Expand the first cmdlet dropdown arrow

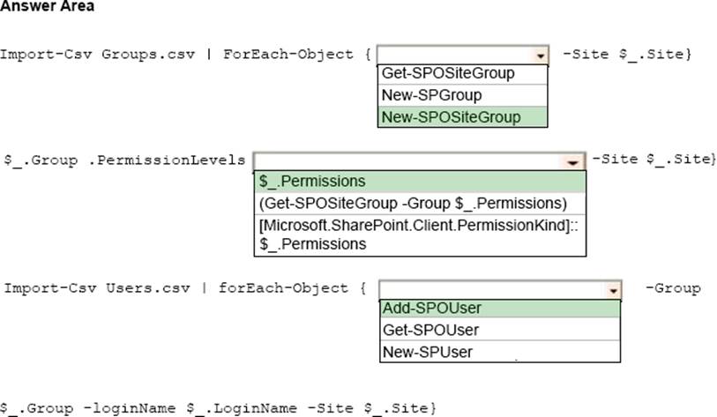coord(540,55)
